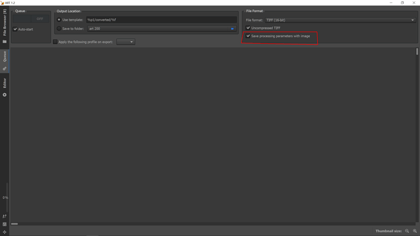This screenshot has height=236, width=420.
Task: Click the folder browse icon beside art 200
Action: point(233,29)
